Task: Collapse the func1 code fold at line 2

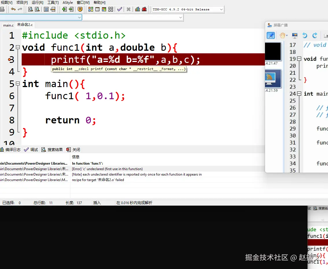Action: 18,47
